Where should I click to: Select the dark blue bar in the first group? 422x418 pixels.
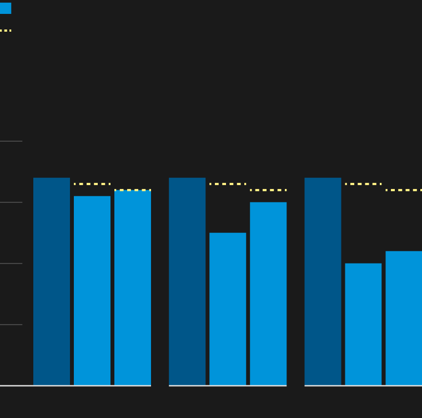[x=52, y=281]
